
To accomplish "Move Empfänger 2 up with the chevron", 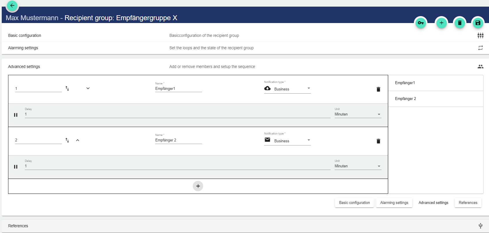I will point(77,140).
